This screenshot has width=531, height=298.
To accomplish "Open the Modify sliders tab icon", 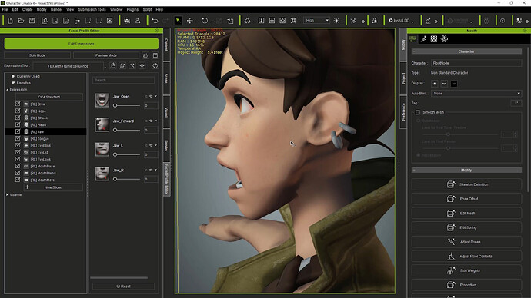I will coord(412,39).
